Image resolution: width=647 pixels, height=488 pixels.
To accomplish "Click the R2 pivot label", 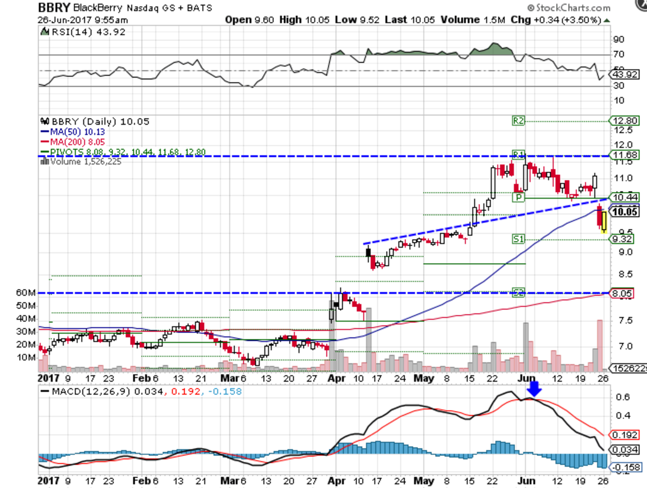I will click(519, 120).
